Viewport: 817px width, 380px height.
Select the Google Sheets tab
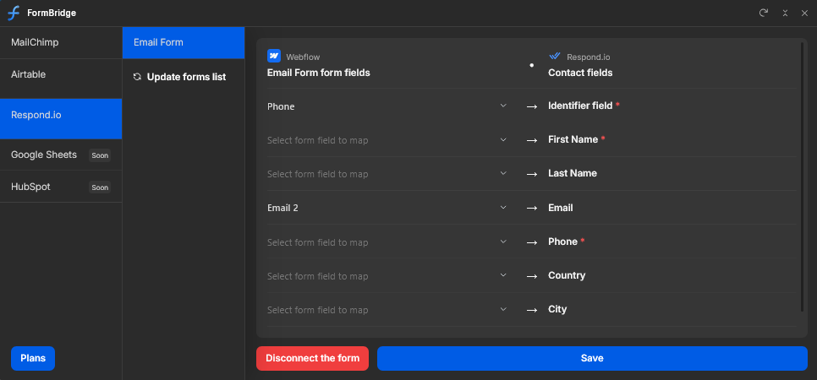pos(61,155)
